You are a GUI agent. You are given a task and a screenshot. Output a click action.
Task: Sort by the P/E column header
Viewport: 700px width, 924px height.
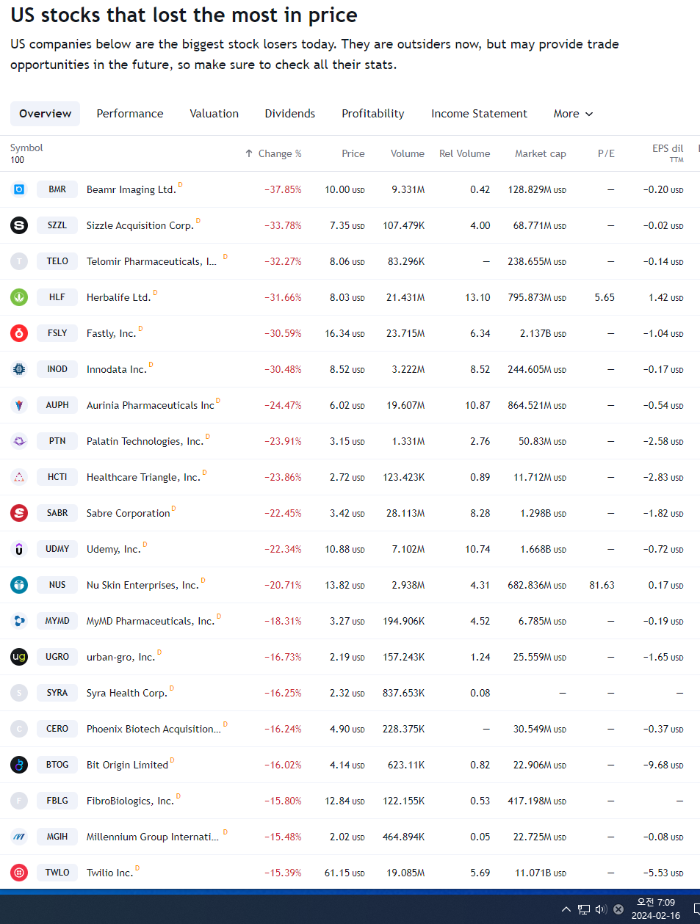pos(606,153)
